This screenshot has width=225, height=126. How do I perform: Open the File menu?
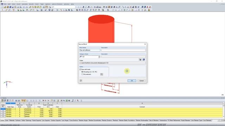[5, 4]
